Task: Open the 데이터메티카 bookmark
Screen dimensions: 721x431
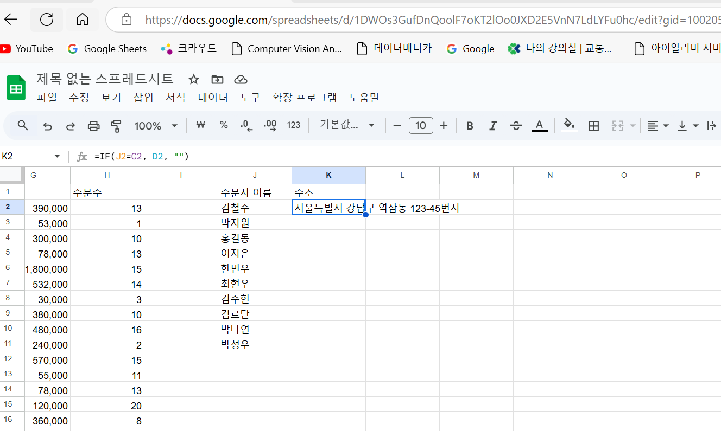Action: [394, 49]
